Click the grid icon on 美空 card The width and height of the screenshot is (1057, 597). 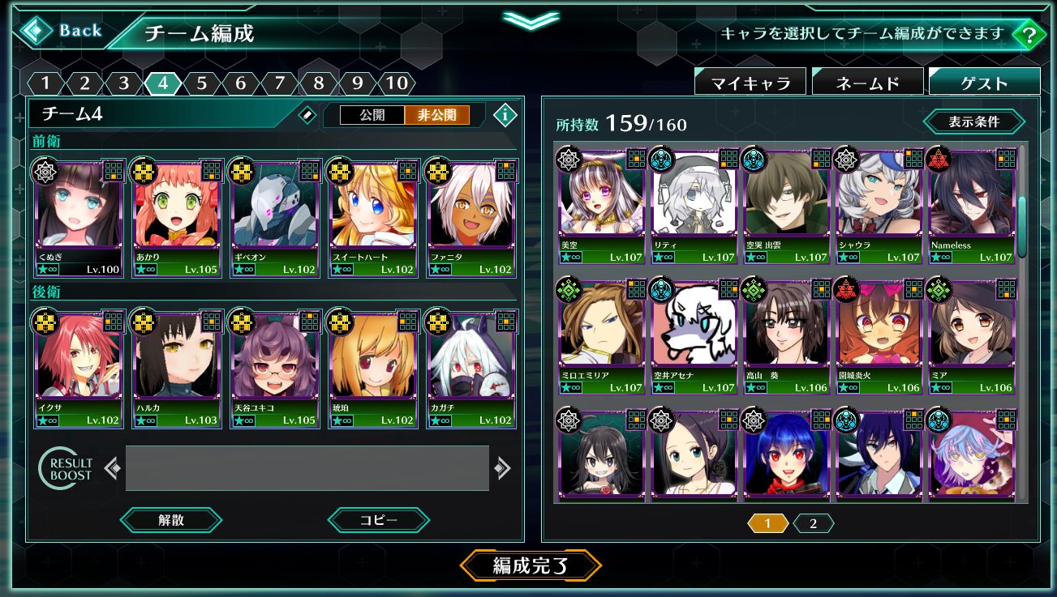(x=635, y=158)
